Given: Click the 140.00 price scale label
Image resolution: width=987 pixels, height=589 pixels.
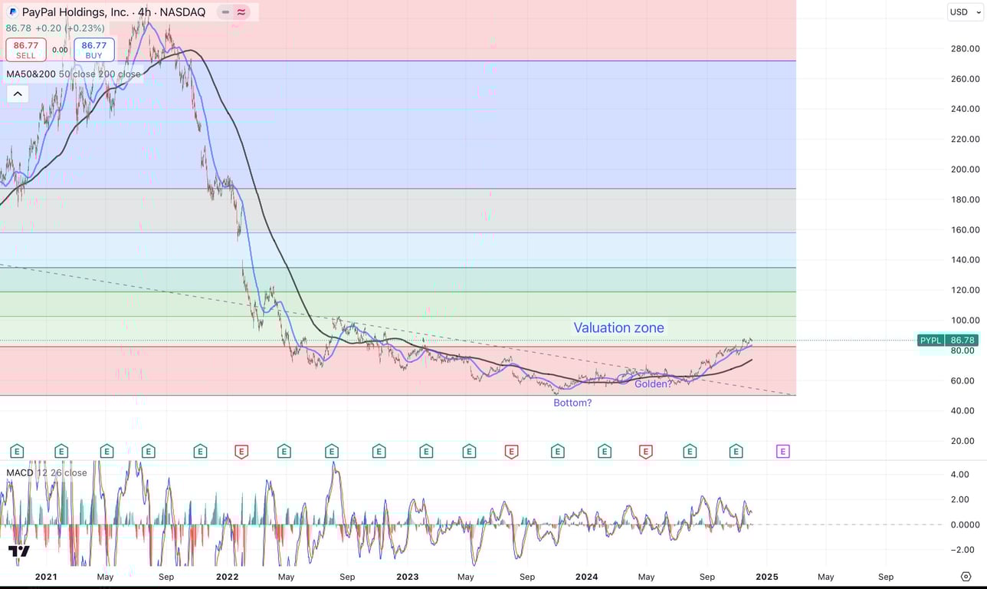Looking at the screenshot, I should (x=965, y=260).
